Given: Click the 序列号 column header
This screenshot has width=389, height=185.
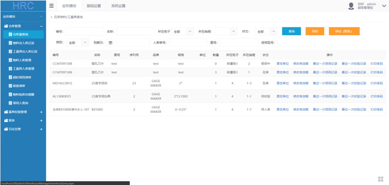Looking at the screenshot, I should click(134, 55).
